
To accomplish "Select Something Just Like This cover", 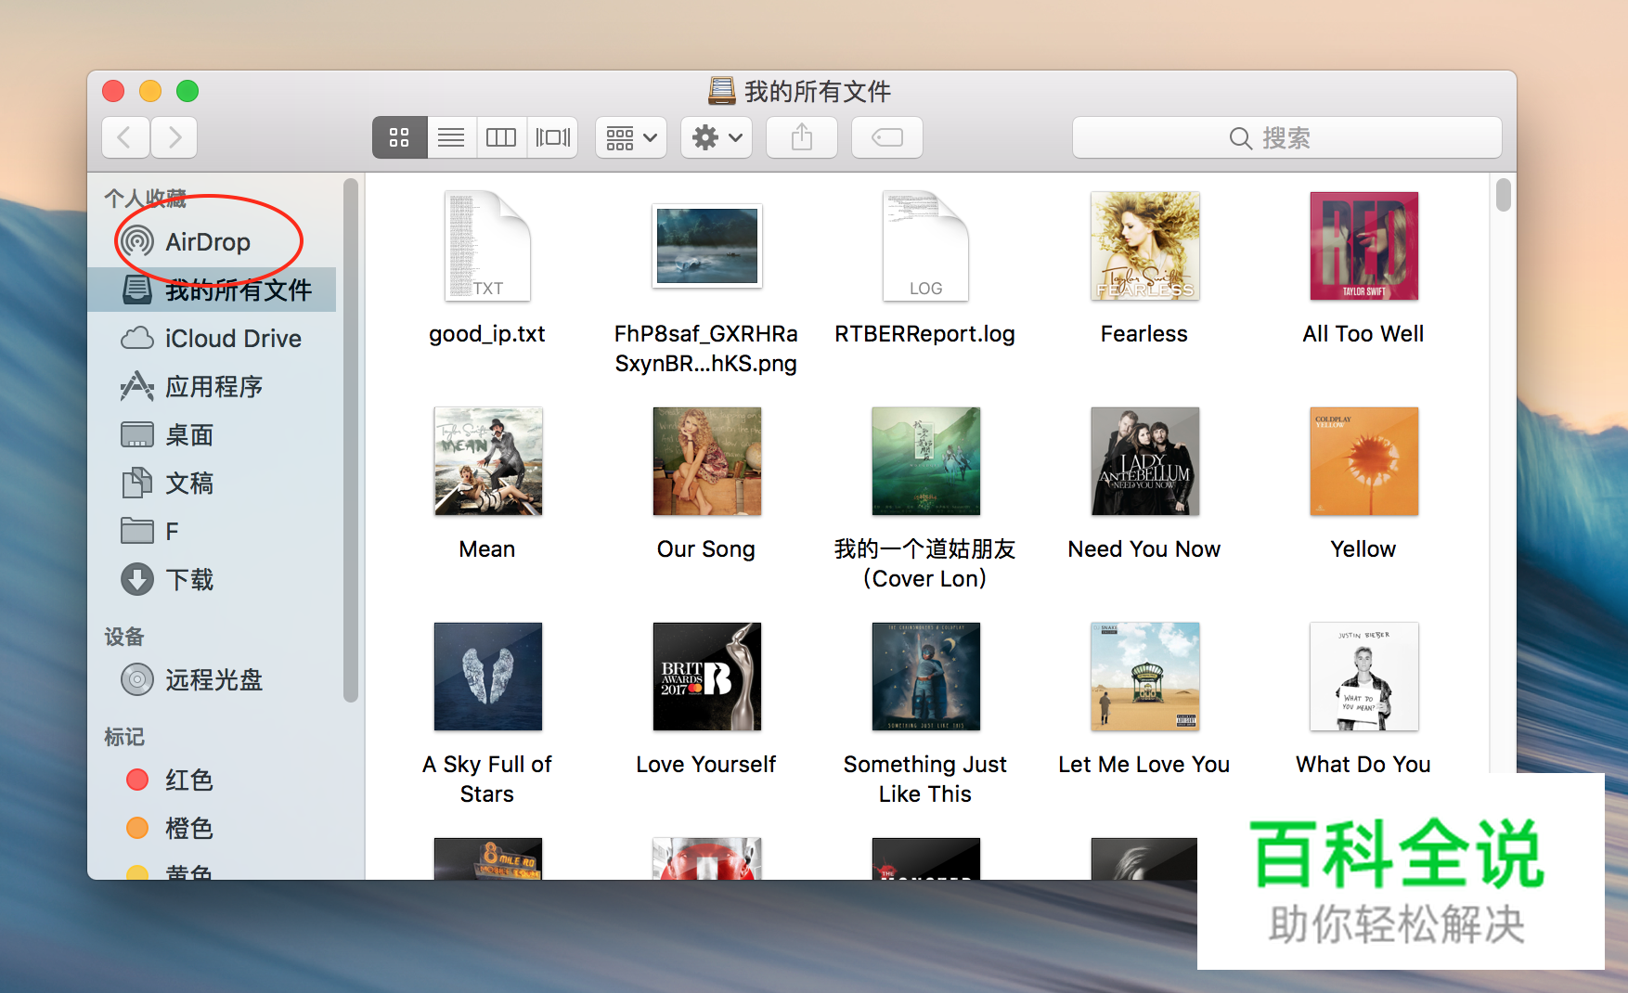I will 925,677.
